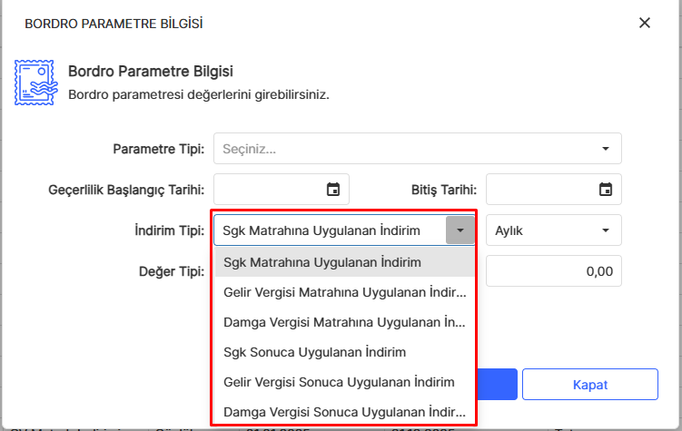Viewport: 682px width, 431px height.
Task: Pick the Damga Vergisi Matrahına Uygulanan option
Action: tap(343, 322)
